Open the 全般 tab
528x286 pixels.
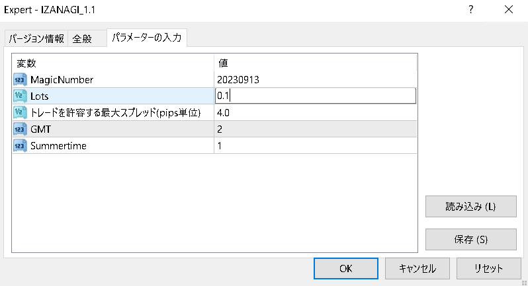[x=82, y=39]
